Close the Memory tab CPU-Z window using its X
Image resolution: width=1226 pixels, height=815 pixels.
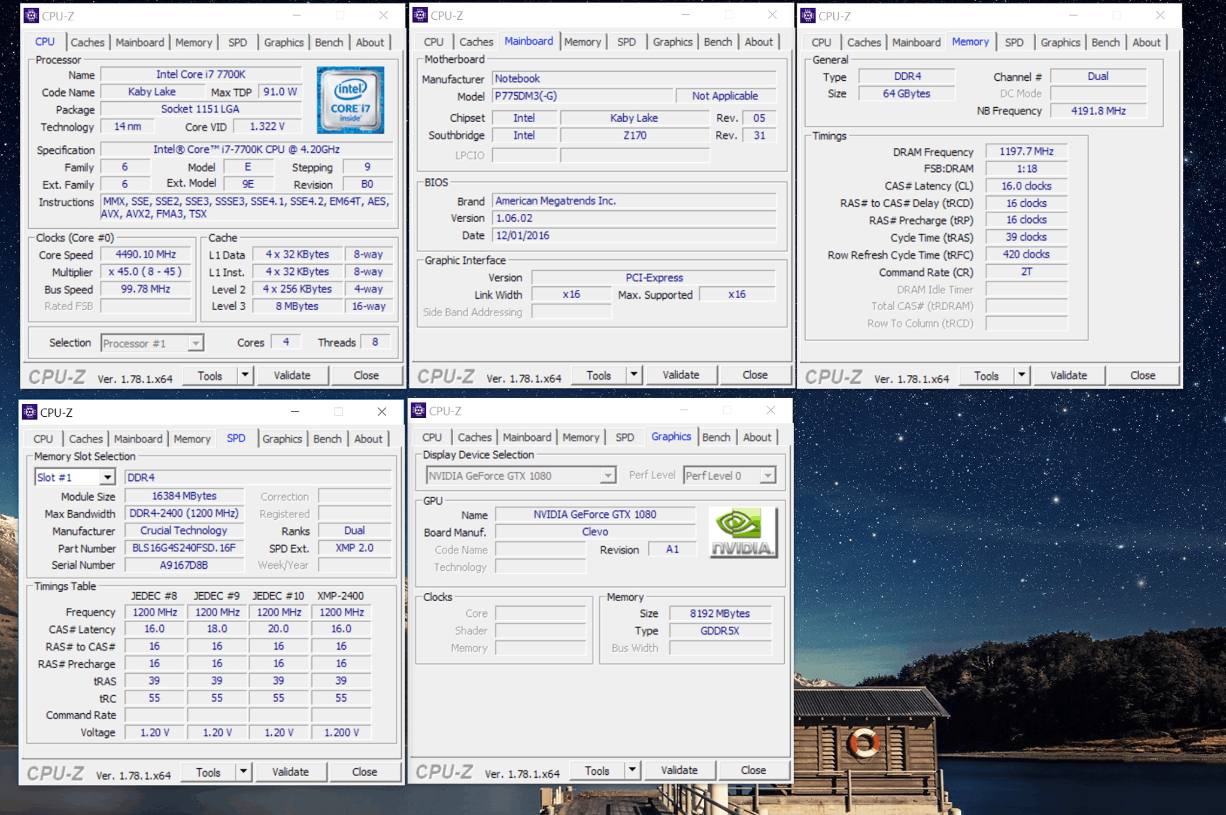(1160, 16)
